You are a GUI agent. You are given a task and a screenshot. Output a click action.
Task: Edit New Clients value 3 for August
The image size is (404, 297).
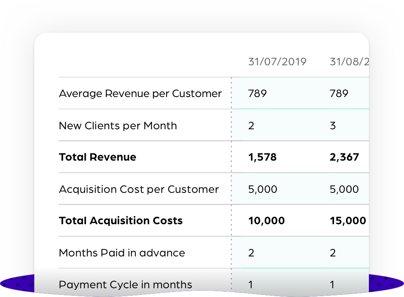point(333,125)
